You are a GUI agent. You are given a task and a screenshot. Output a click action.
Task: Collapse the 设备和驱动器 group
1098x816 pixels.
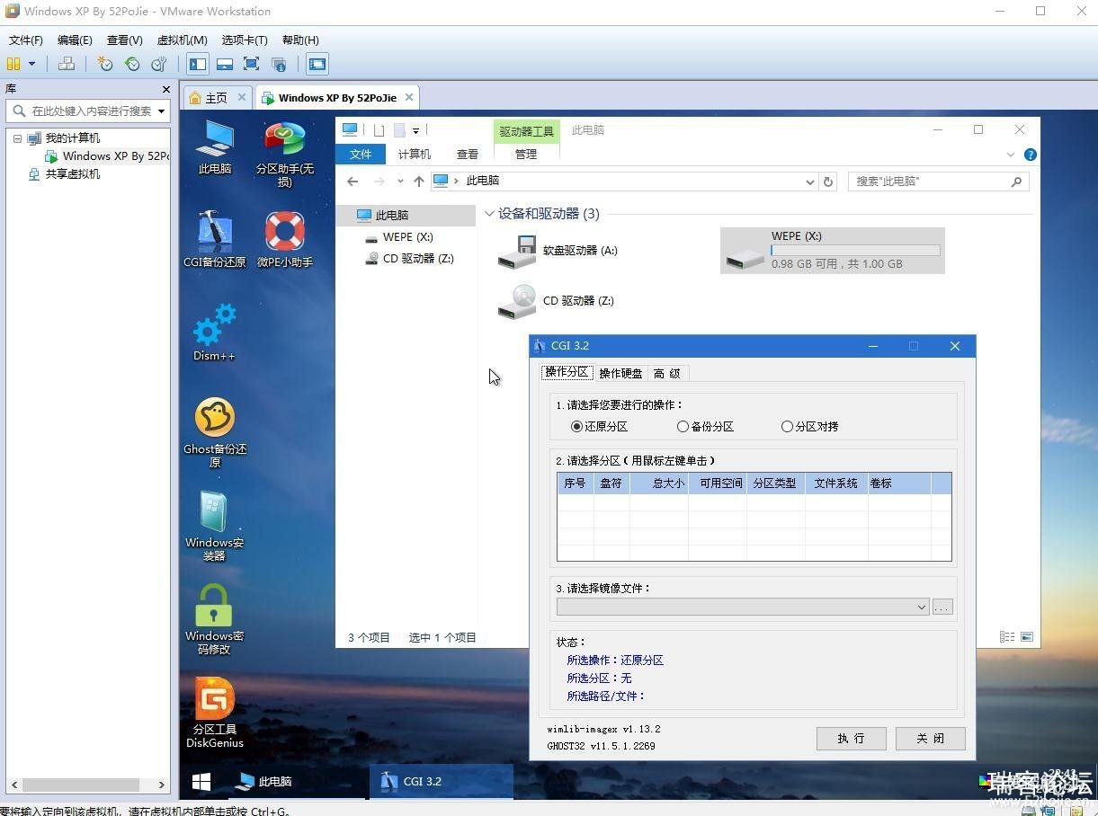point(489,214)
